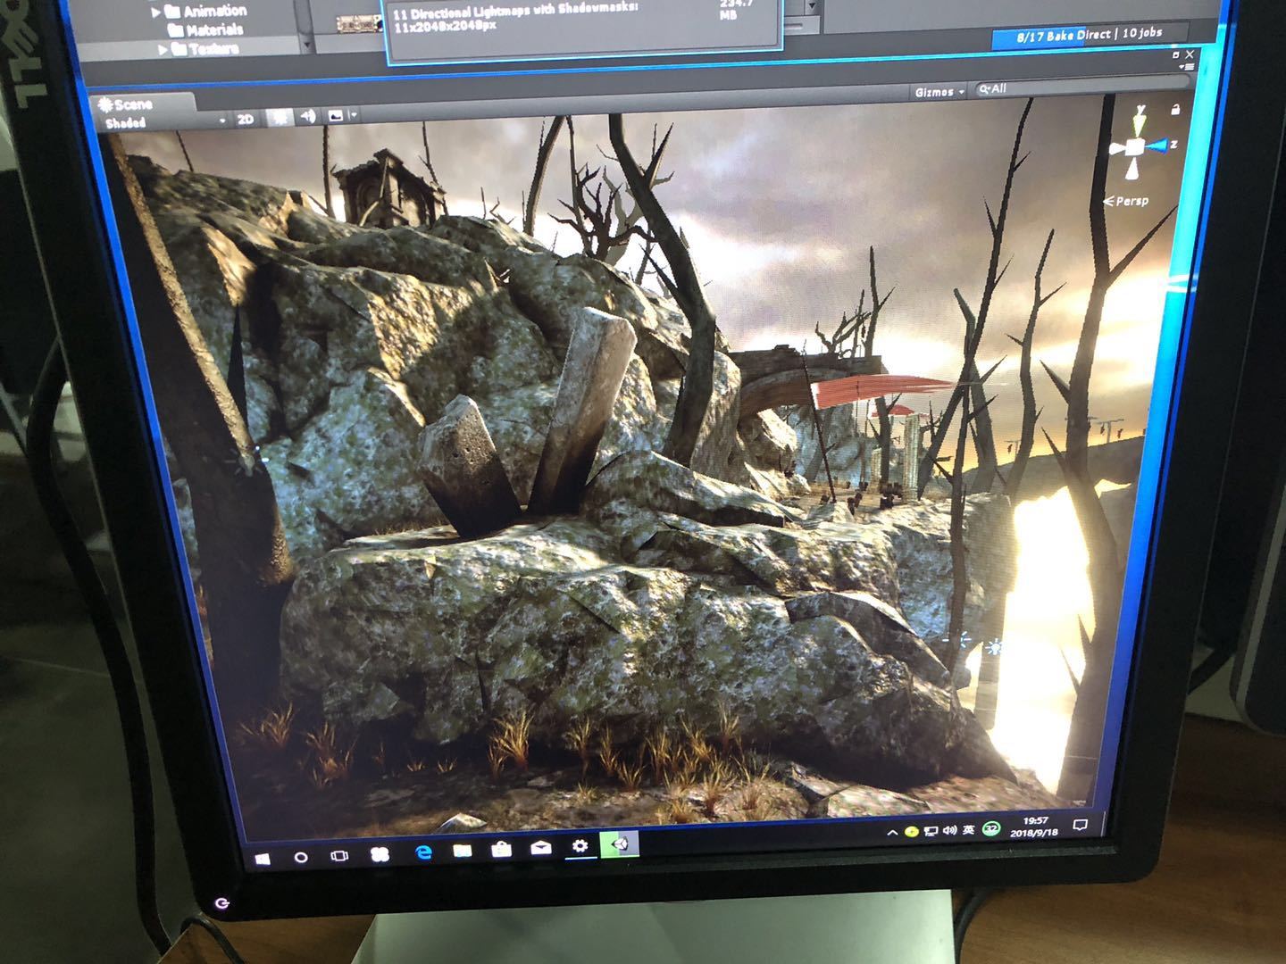Toggle scene lighting button
Screen dimensions: 1286x964
point(280,117)
